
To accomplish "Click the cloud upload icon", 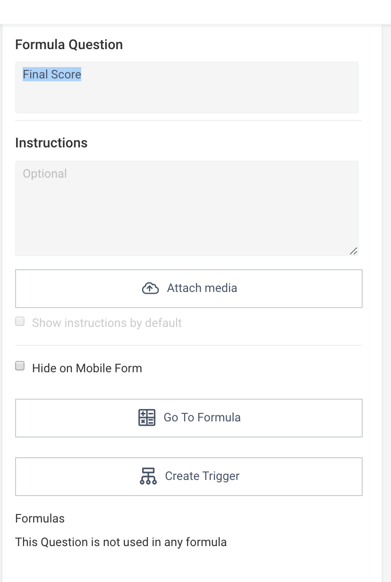I will (150, 288).
